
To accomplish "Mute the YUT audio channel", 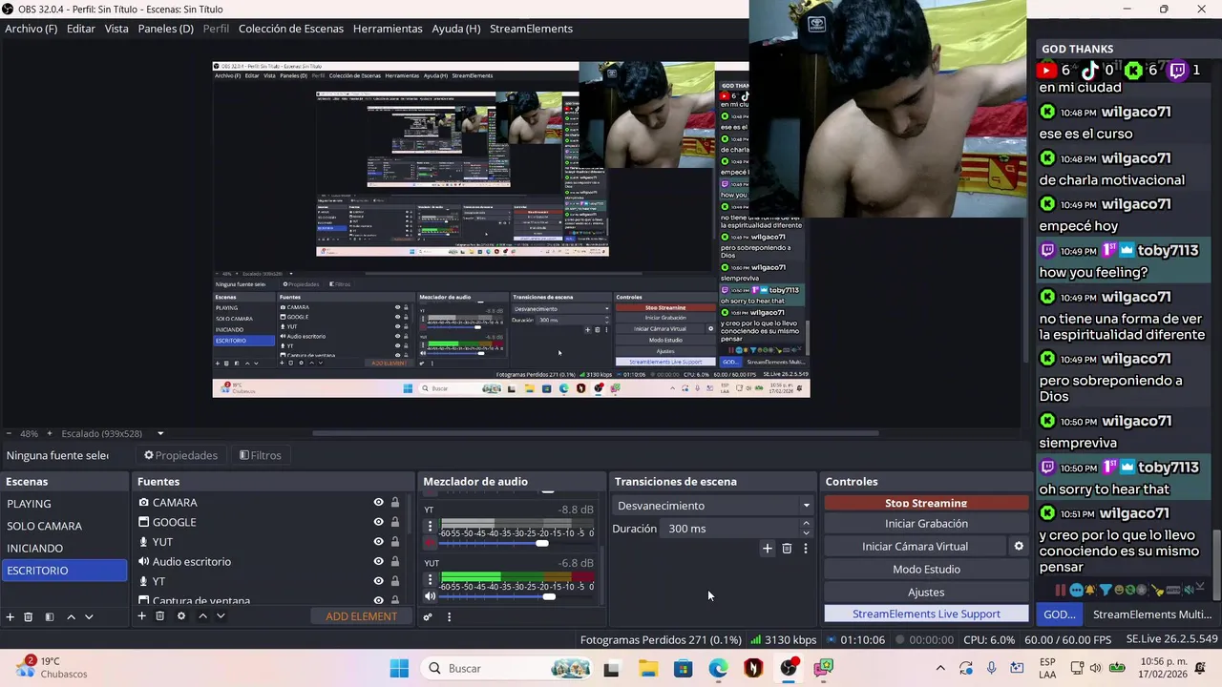I will click(x=430, y=596).
